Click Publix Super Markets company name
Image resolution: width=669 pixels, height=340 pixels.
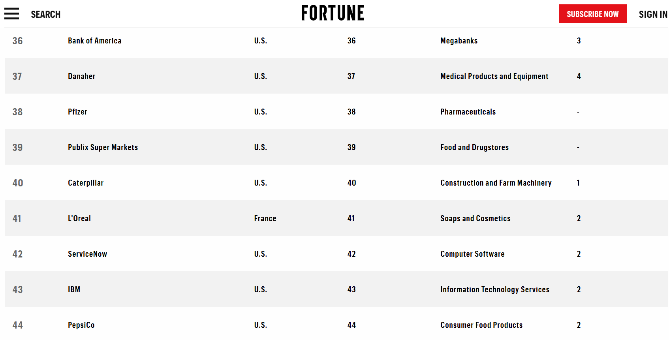click(103, 147)
